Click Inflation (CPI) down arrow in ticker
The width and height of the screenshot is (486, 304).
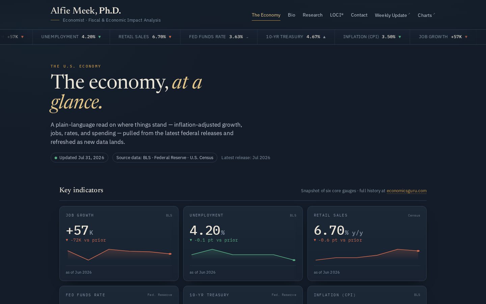point(400,37)
